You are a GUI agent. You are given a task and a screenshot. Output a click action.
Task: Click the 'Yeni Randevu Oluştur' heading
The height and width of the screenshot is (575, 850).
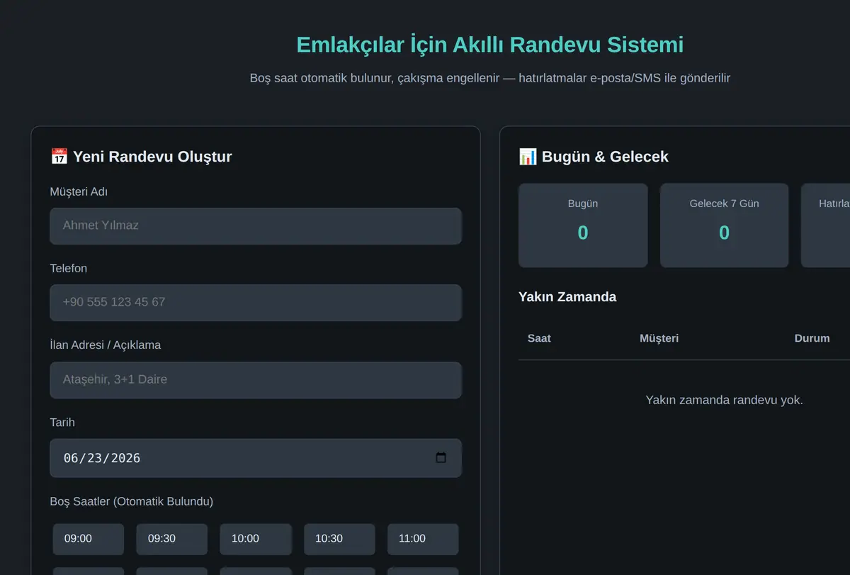coord(141,157)
